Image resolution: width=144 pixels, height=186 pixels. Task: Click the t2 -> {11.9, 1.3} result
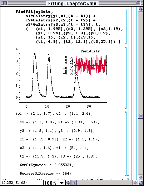click(x=38, y=156)
